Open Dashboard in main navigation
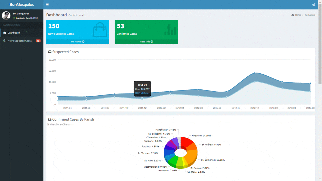The width and height of the screenshot is (322, 181). click(x=21, y=33)
